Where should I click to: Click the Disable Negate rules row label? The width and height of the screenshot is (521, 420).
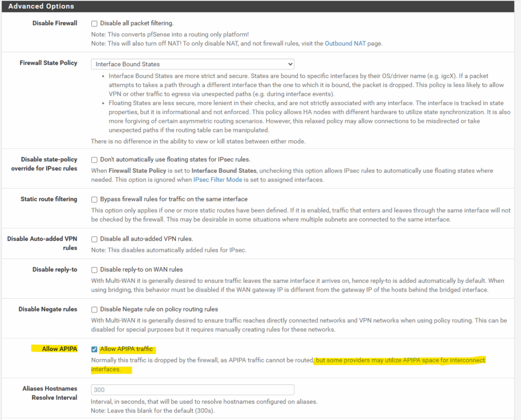48,309
